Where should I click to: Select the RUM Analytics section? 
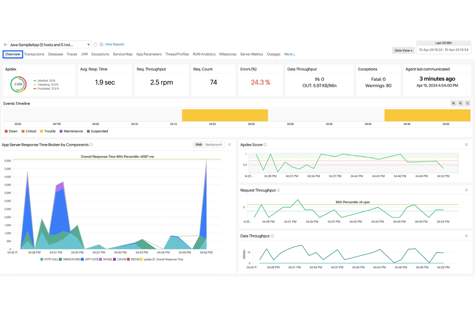click(x=204, y=54)
